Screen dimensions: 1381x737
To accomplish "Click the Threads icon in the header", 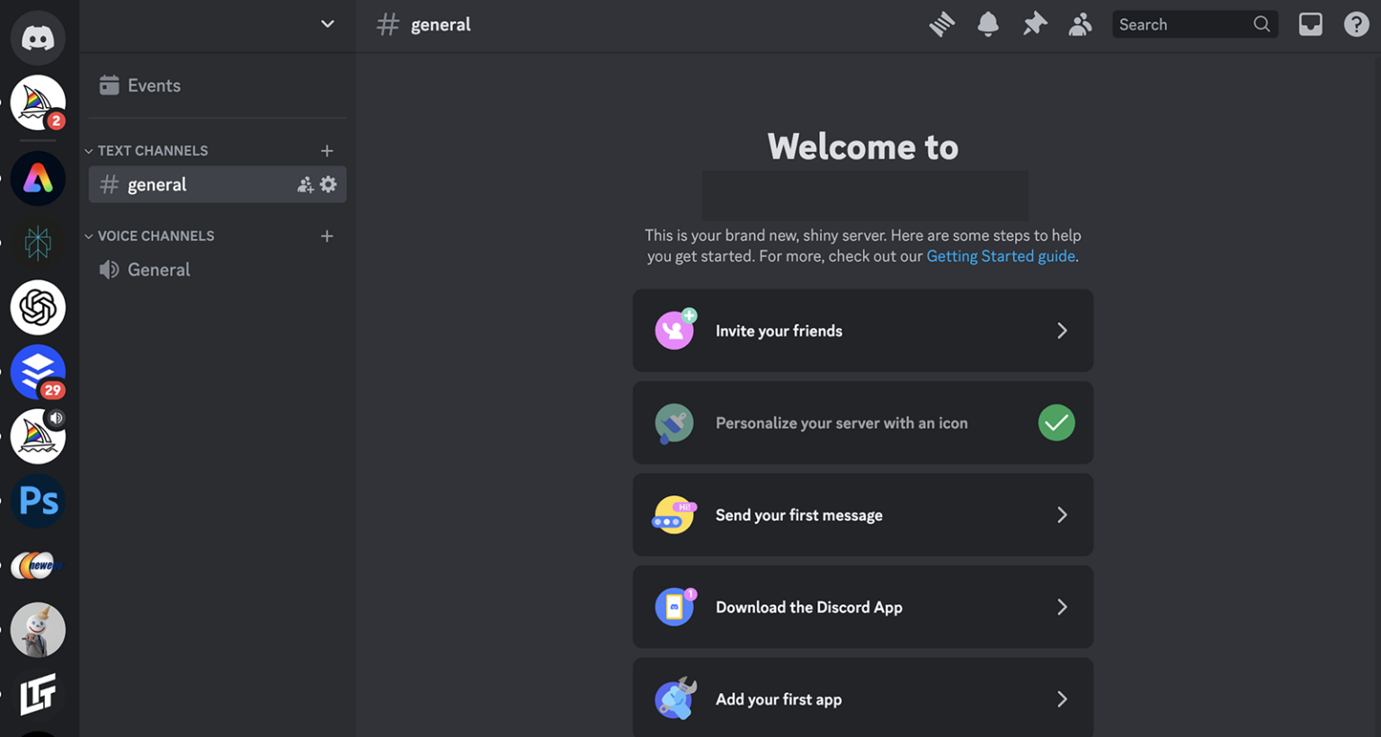I will pos(941,24).
